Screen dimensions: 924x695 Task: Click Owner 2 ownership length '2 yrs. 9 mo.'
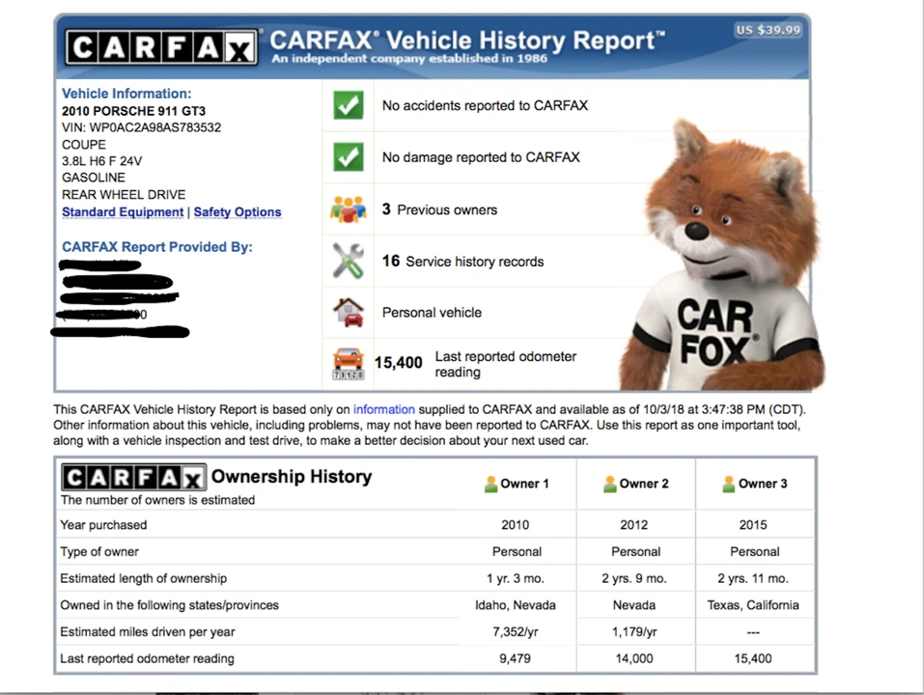click(634, 578)
